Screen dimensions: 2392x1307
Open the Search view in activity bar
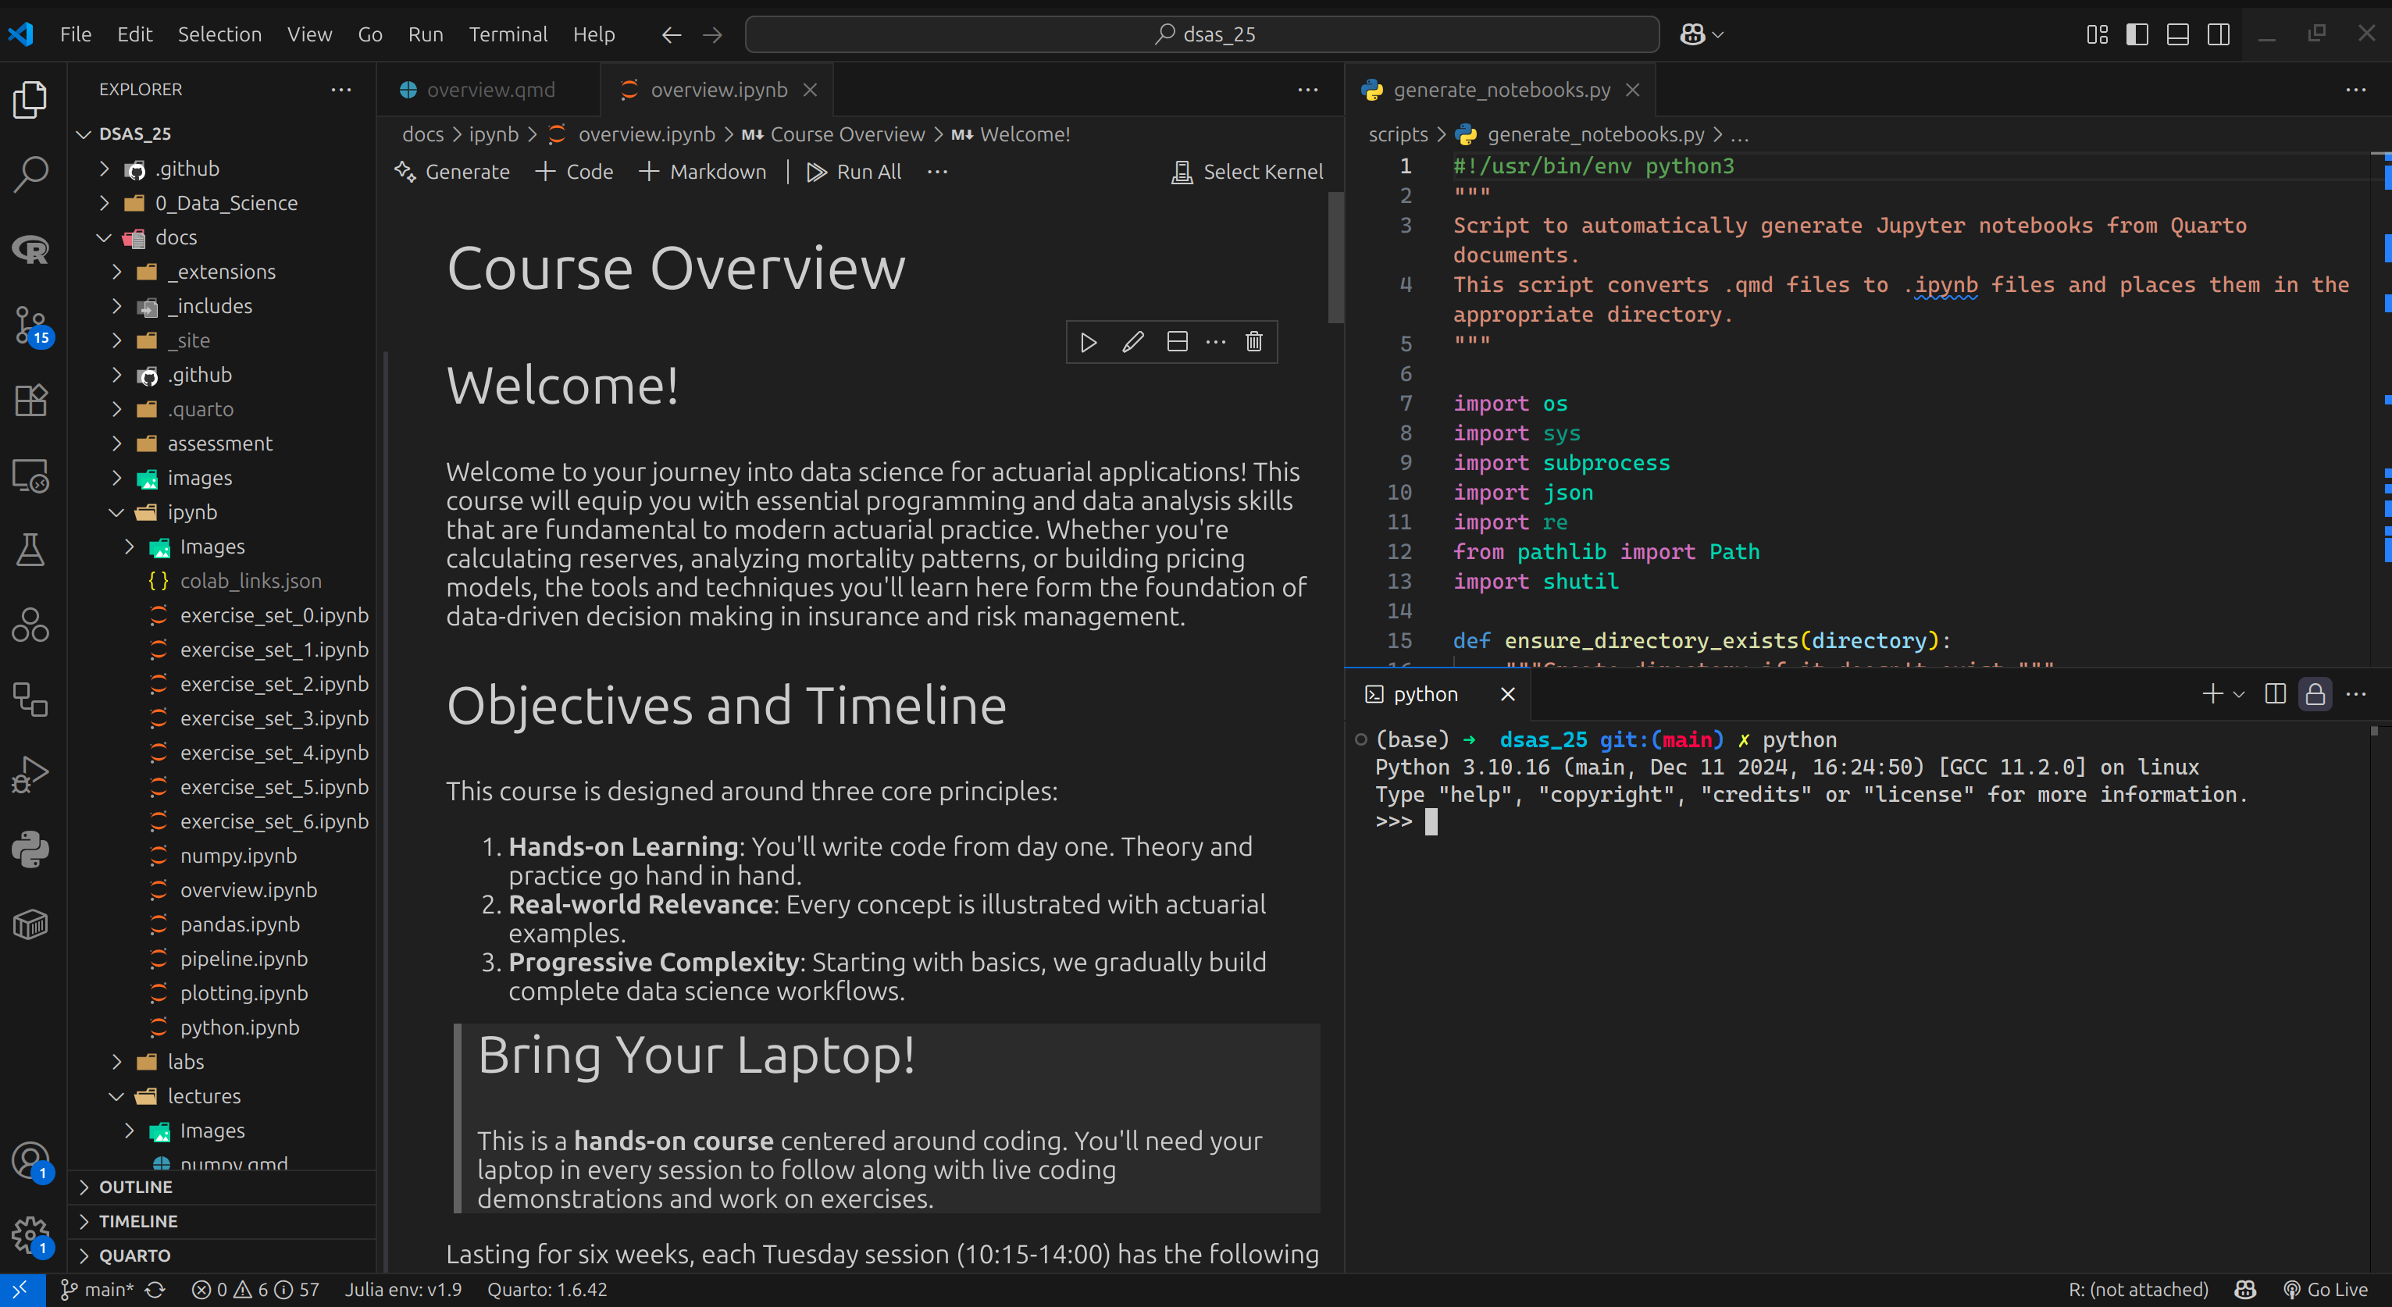30,173
